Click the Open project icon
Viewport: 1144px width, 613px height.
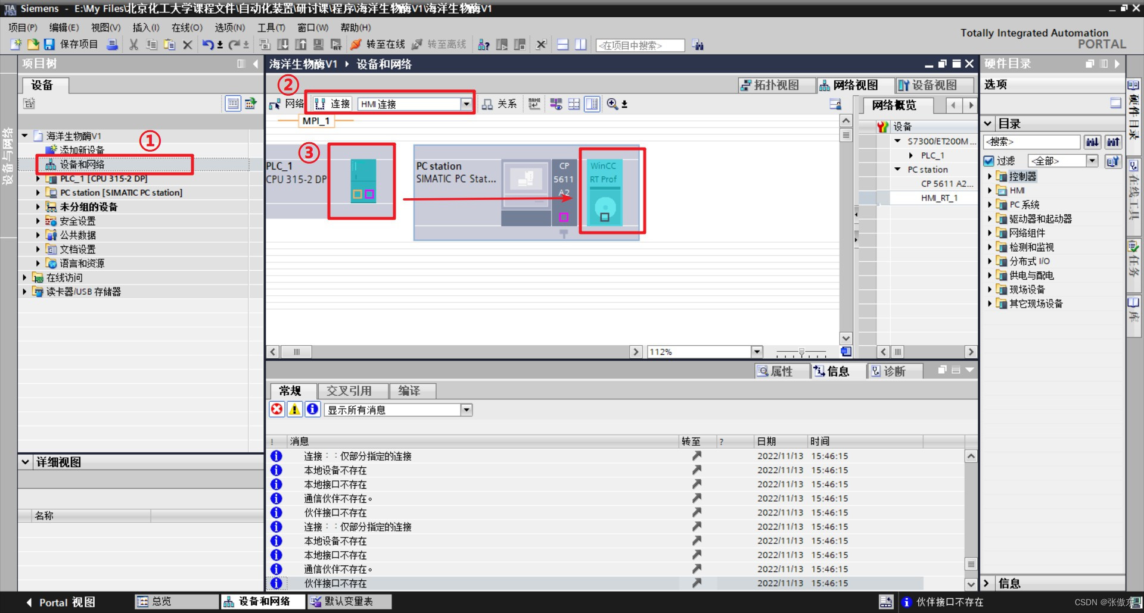coord(33,45)
